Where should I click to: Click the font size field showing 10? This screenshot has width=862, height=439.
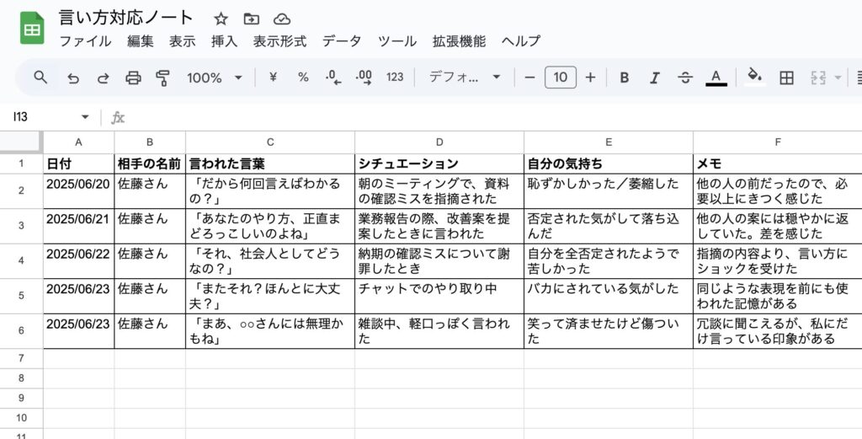[x=560, y=78]
